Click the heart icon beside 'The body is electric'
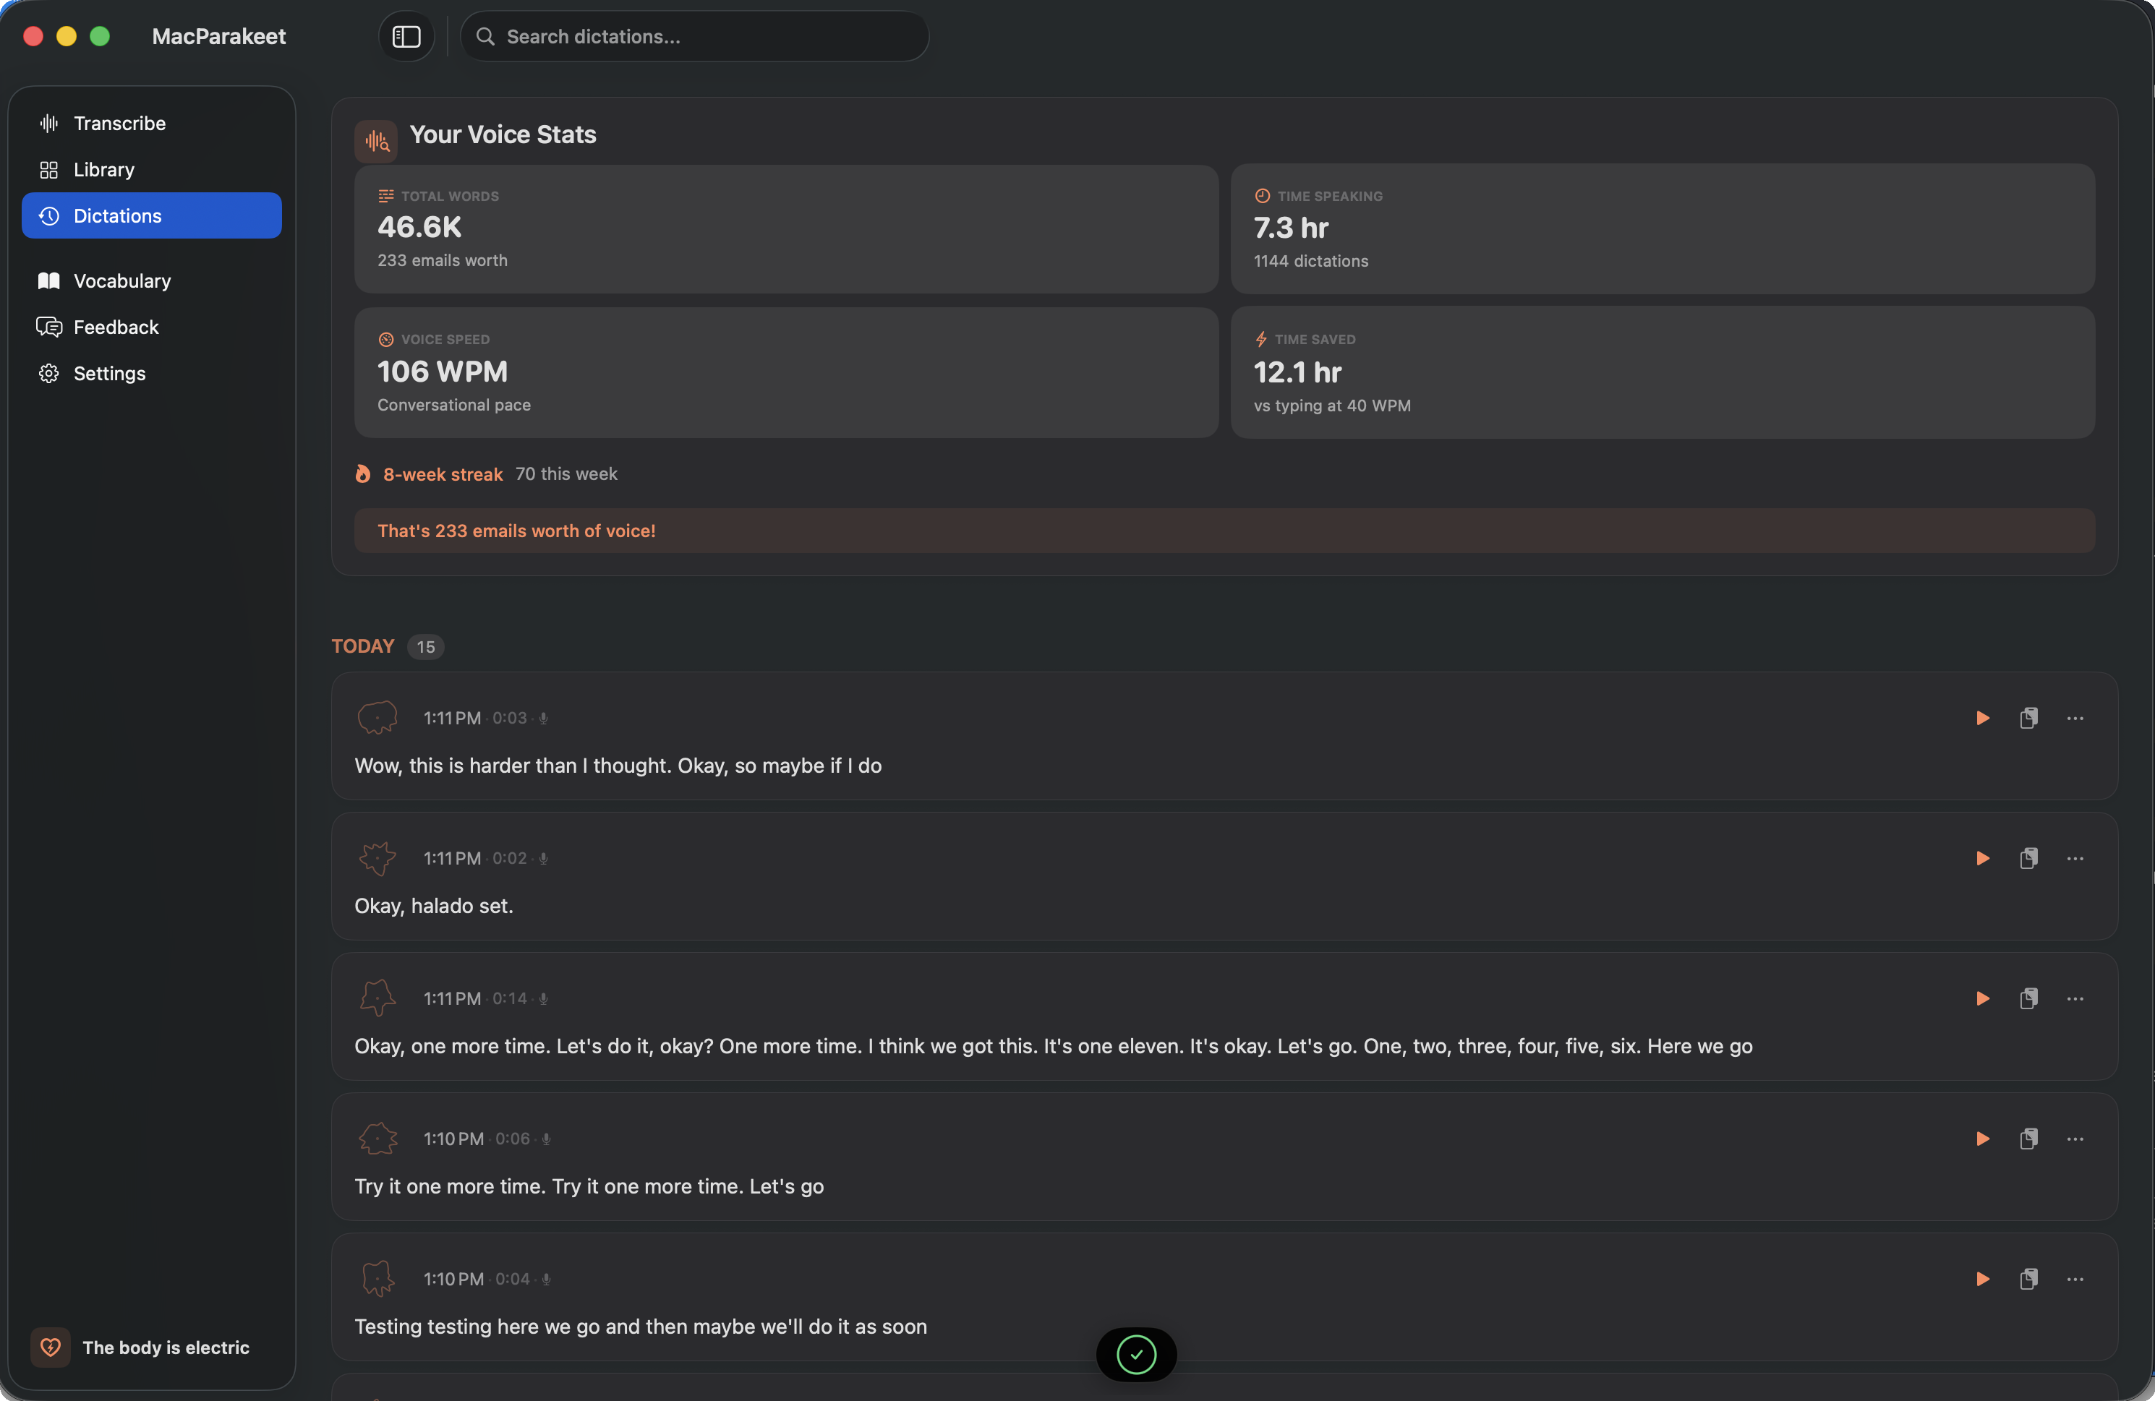 coord(51,1347)
